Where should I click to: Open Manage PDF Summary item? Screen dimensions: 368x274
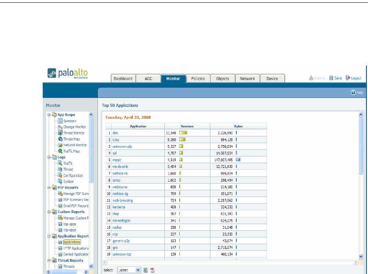pyautogui.click(x=76, y=194)
